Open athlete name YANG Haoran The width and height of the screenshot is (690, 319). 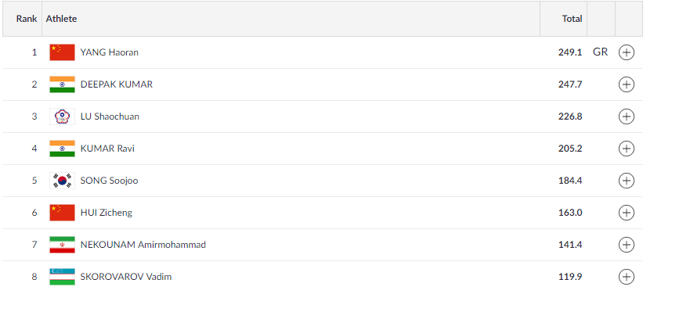(x=110, y=52)
